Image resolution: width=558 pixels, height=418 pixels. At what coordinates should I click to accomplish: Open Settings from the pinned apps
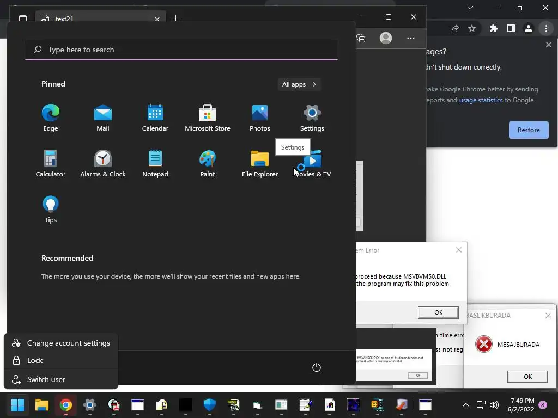click(x=312, y=118)
